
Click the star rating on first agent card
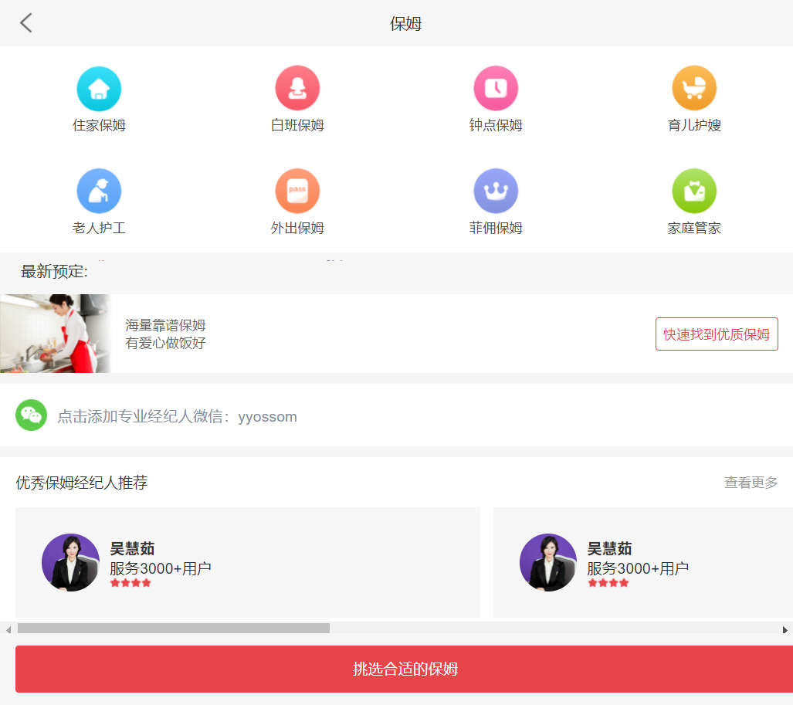click(x=130, y=583)
